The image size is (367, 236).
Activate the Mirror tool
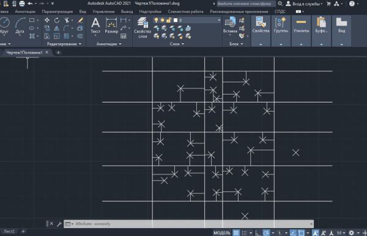pyautogui.click(x=57, y=28)
